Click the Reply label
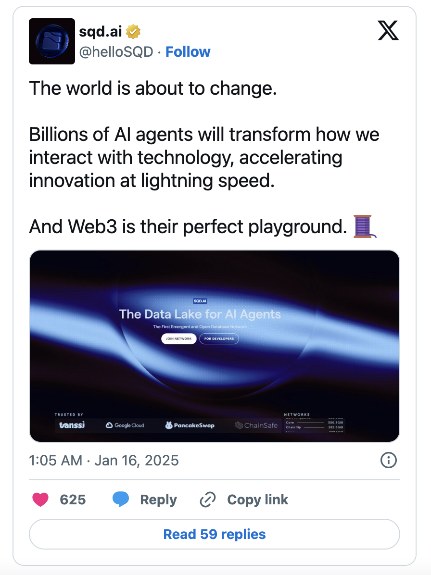431x575 pixels. tap(158, 500)
